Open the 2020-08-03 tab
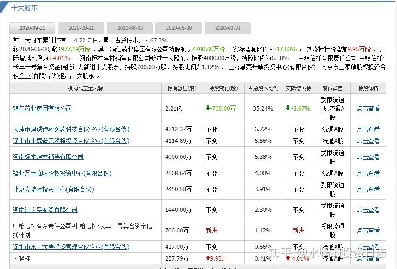 click(130, 28)
